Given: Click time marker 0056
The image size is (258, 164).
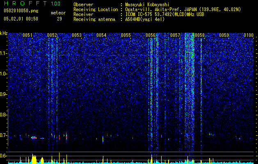Looking at the screenshot, I should pyautogui.click(x=151, y=35).
